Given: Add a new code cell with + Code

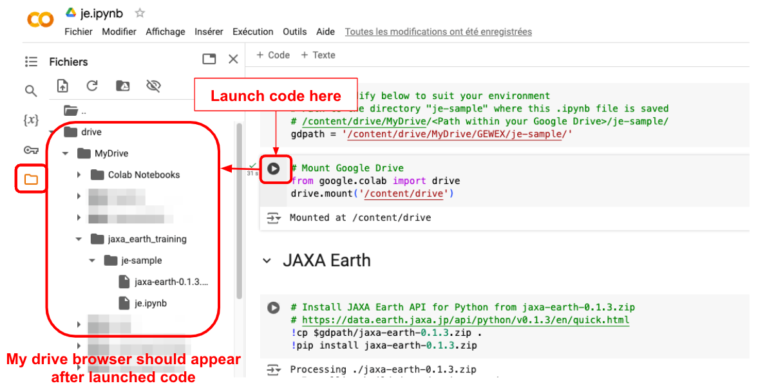Looking at the screenshot, I should (x=273, y=55).
